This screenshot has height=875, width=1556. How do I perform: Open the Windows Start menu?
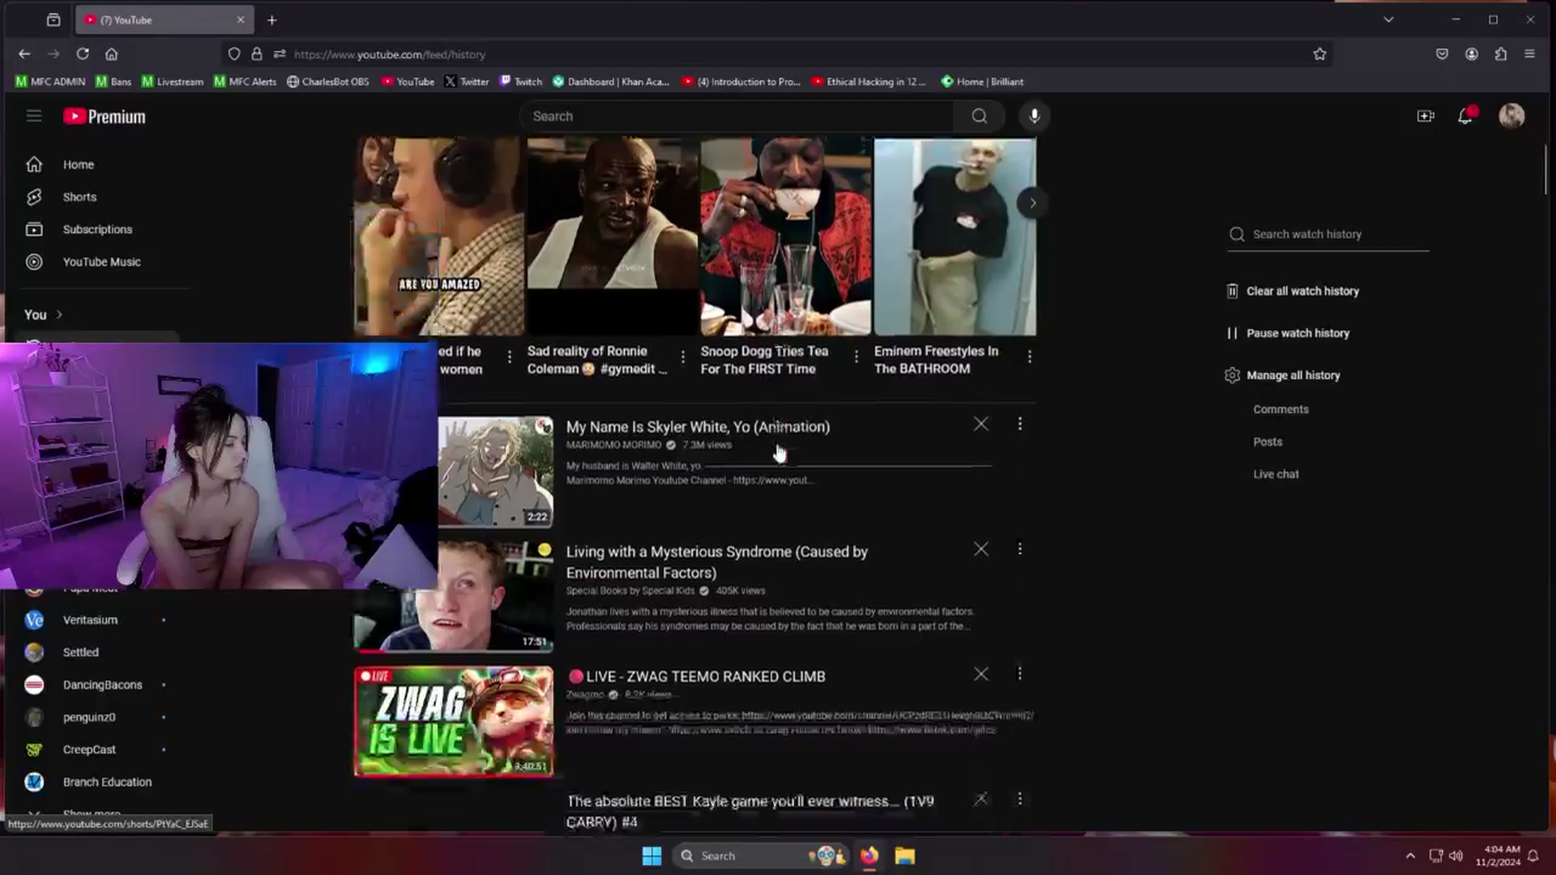pyautogui.click(x=652, y=856)
